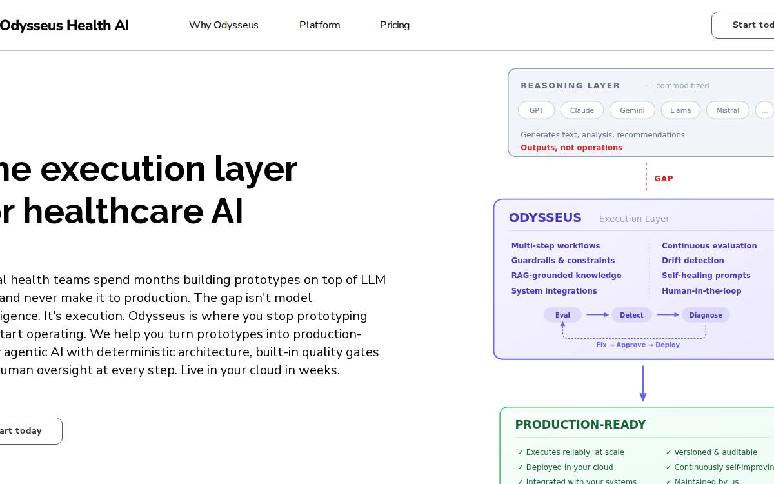Click 'Executes reliably, at scale' item
This screenshot has height=484, width=774.
571,452
